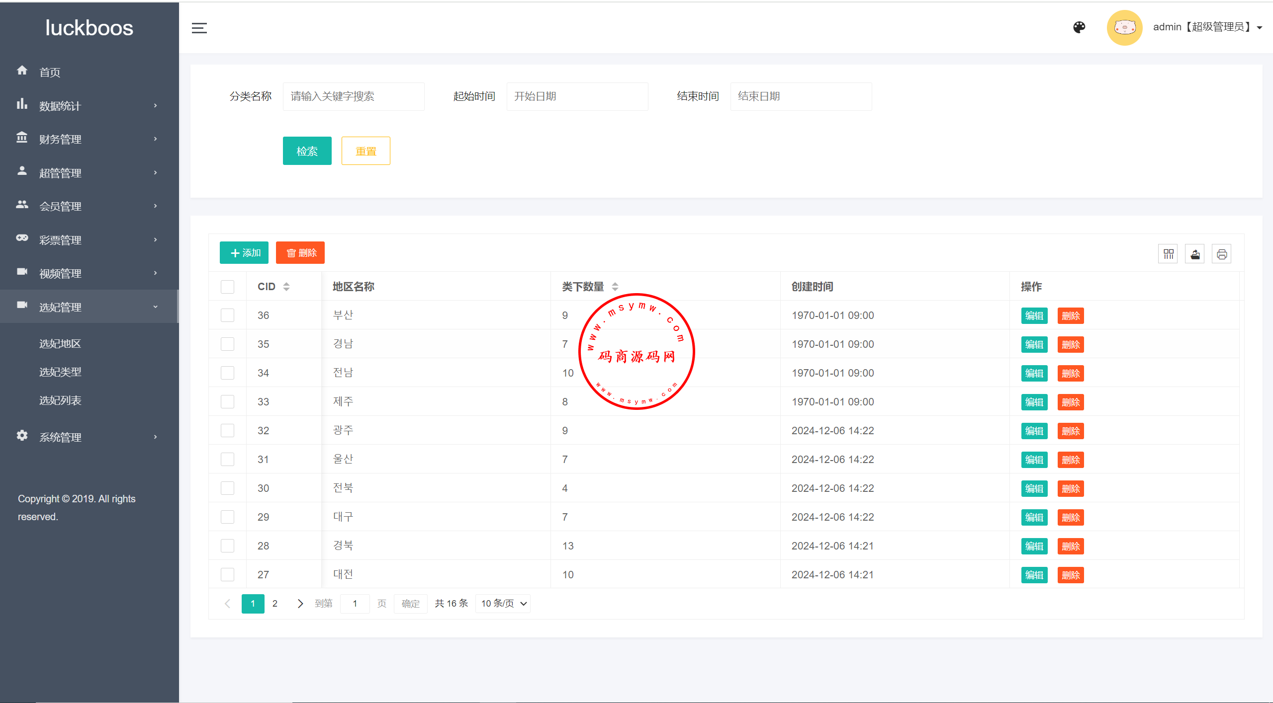Focus the 分类名称 keyword search field
The width and height of the screenshot is (1273, 703).
pyautogui.click(x=354, y=96)
